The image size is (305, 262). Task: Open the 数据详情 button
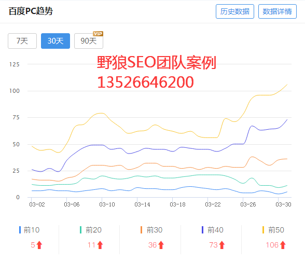[x=278, y=11]
